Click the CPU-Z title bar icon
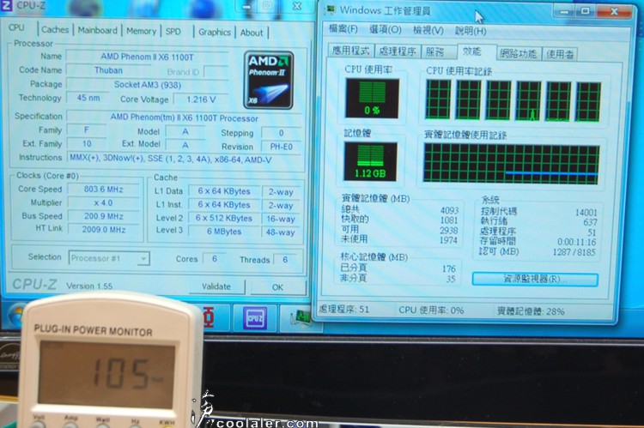 7,5
